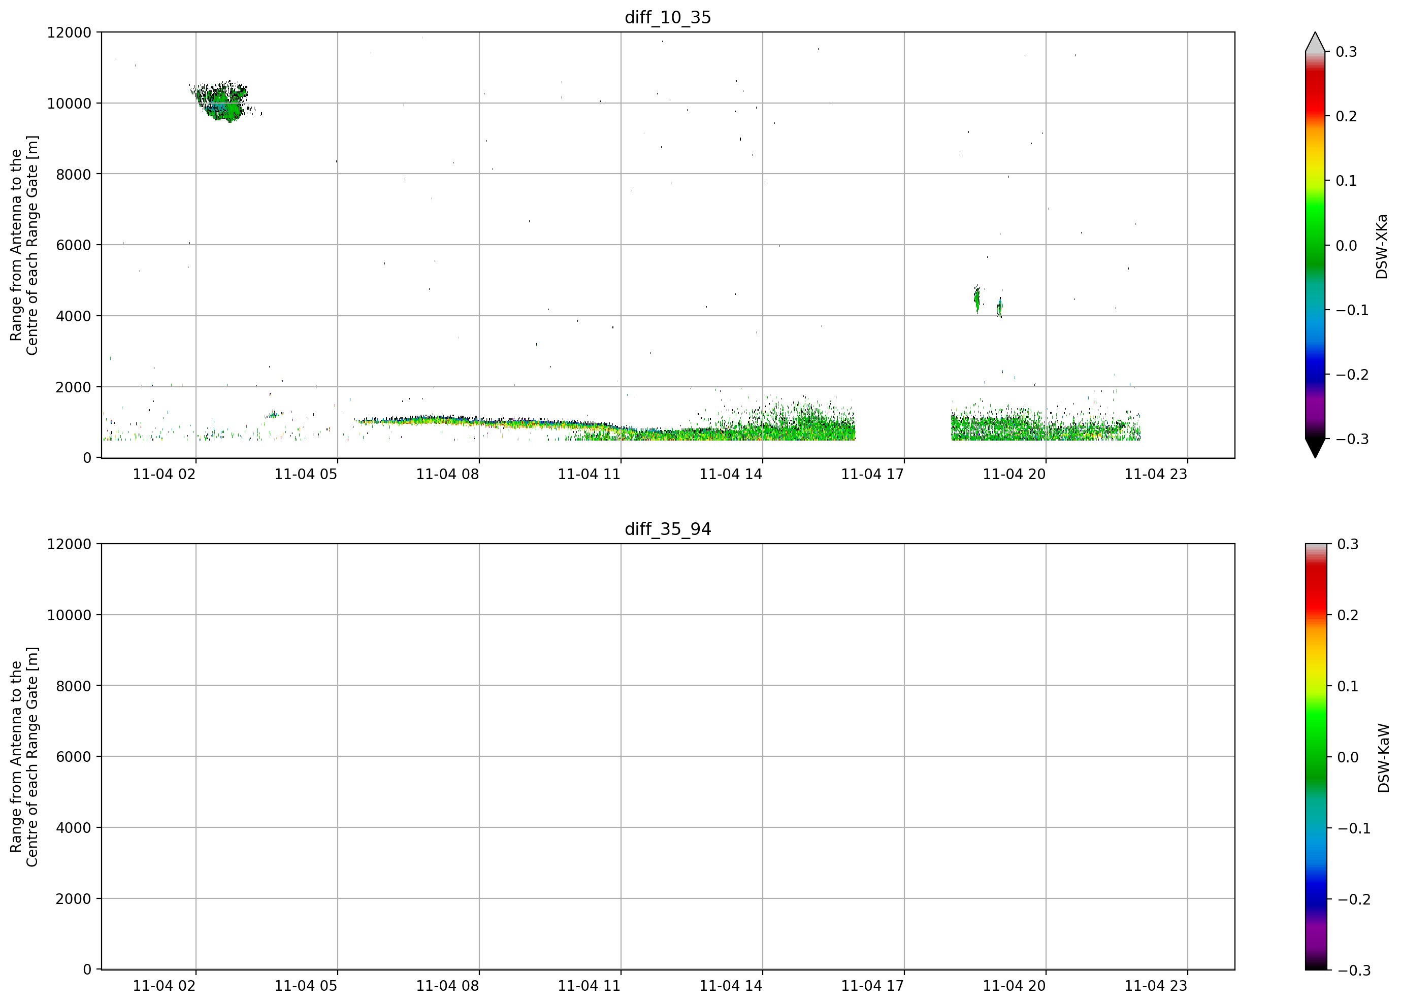Screen dimensions: 1401x1004
Task: Click the diff_10_35 plot title
Action: click(x=668, y=17)
